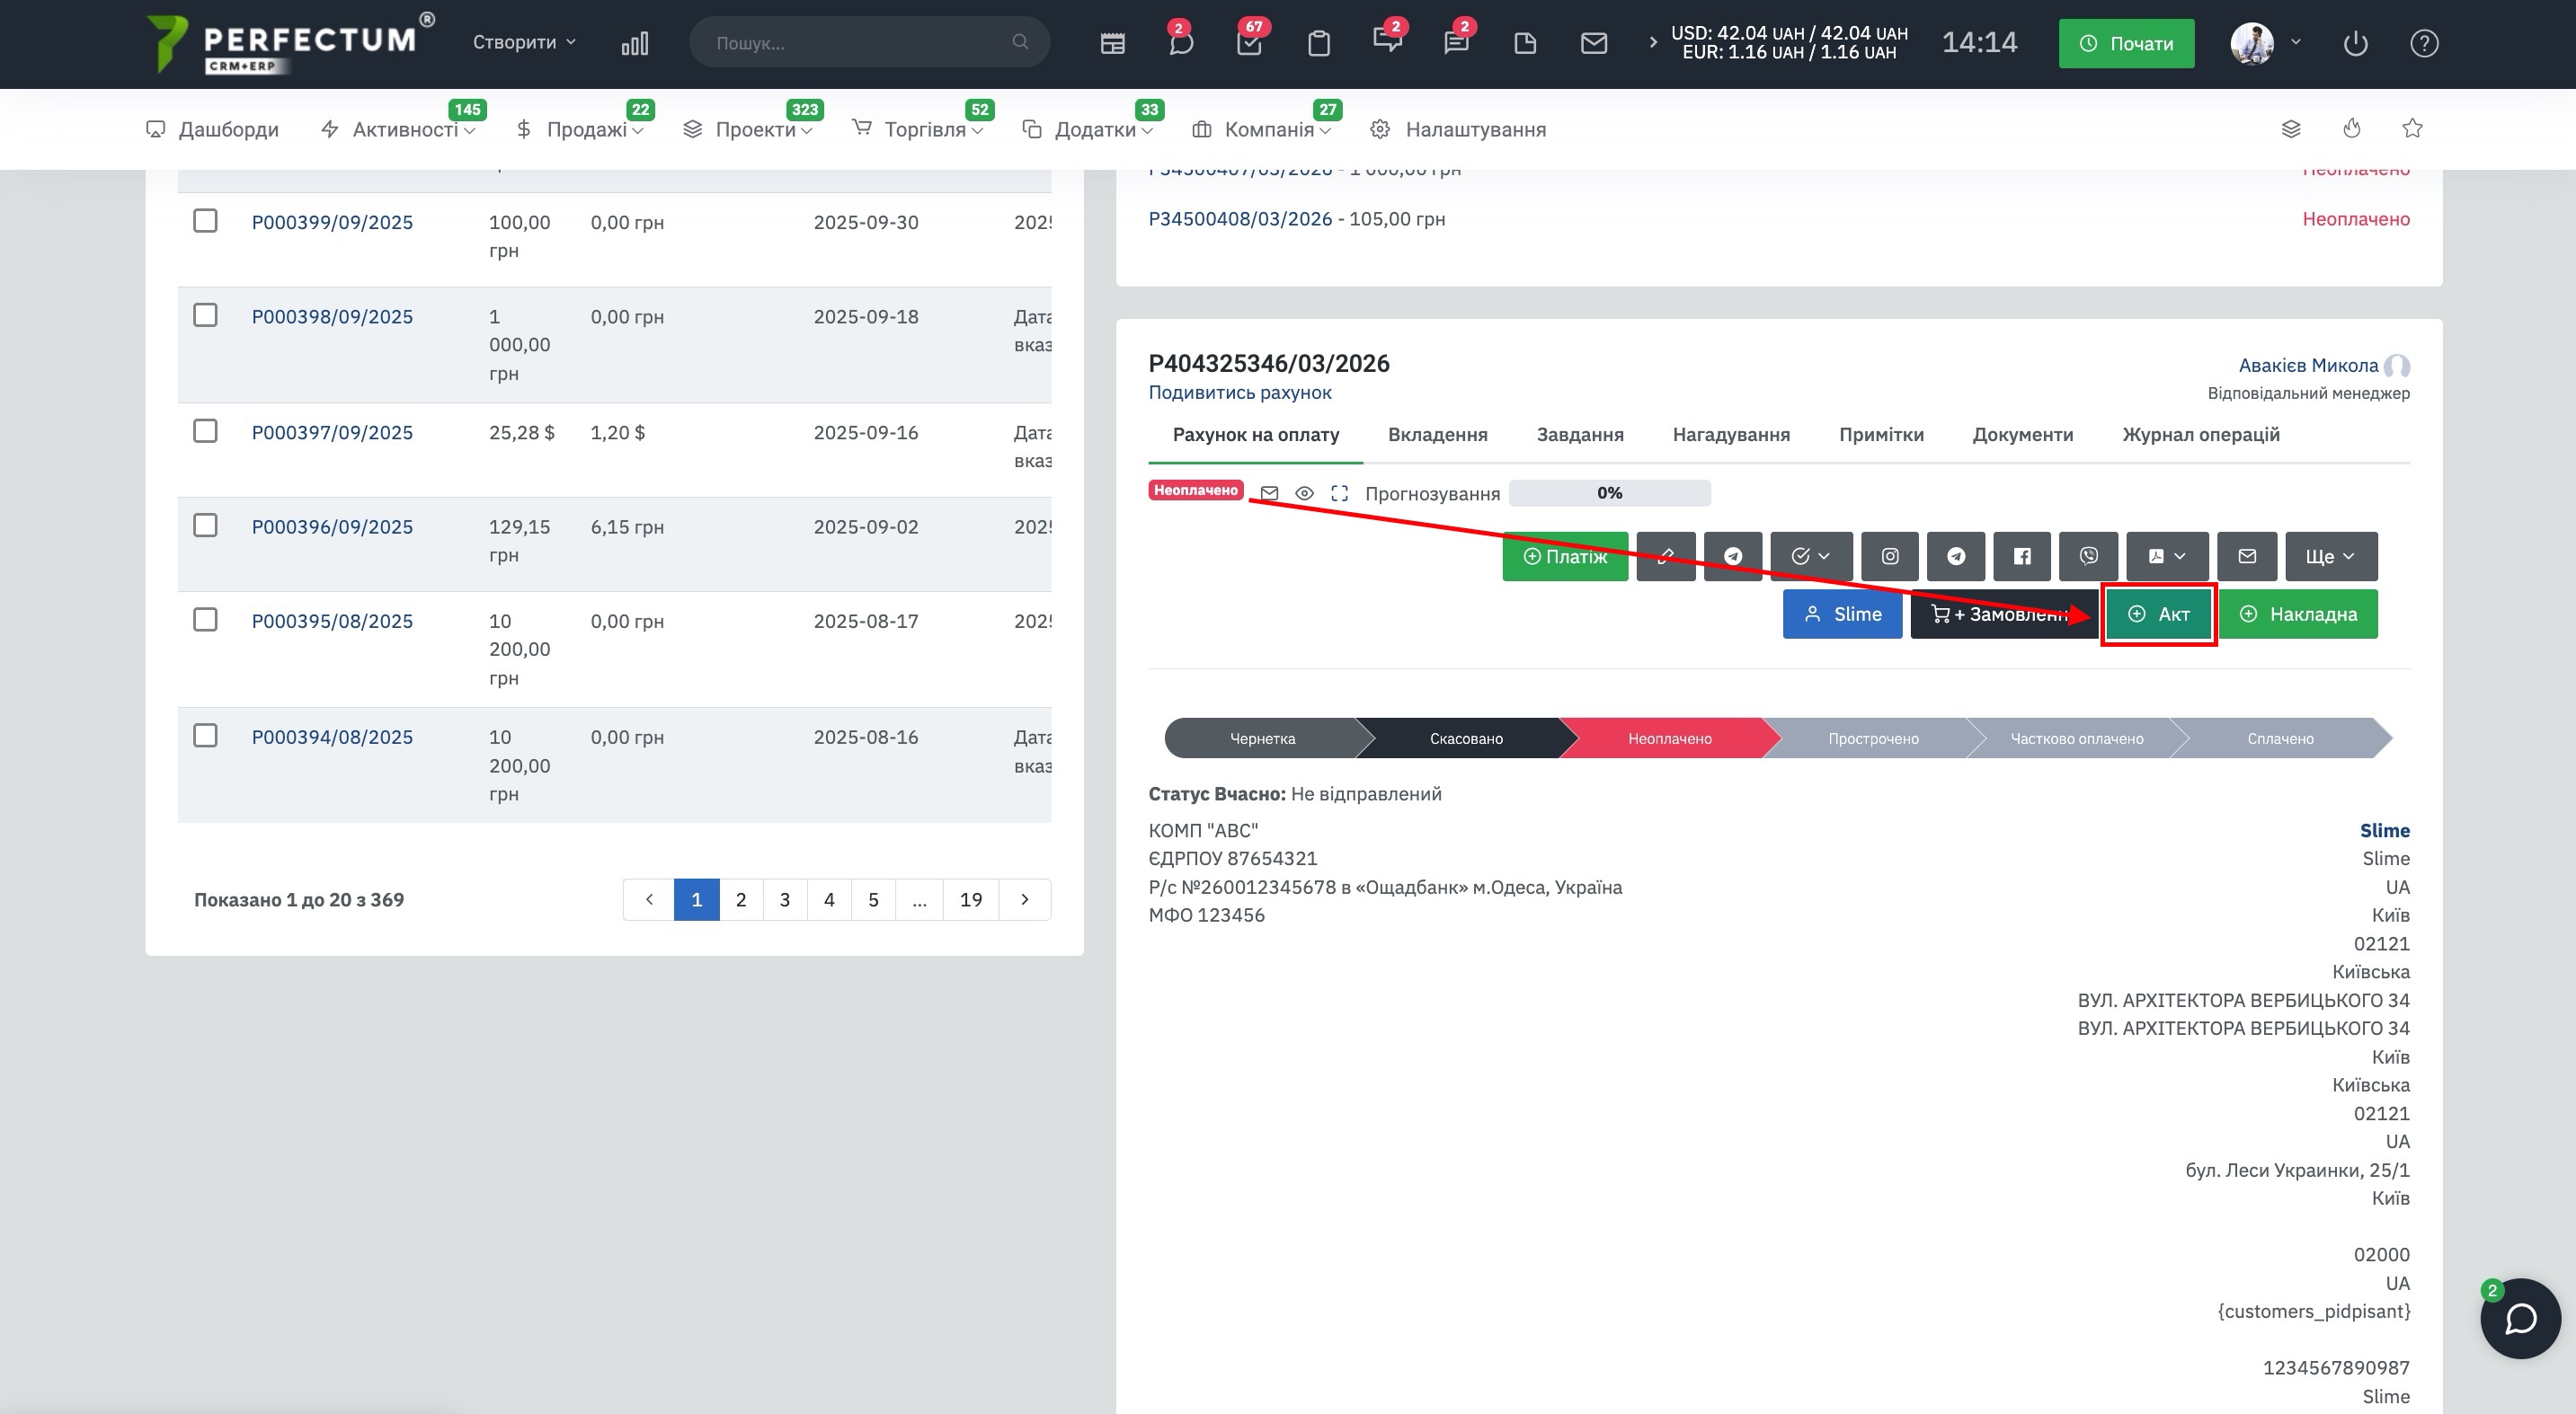Check the box for invoice P000399/09/2025
The width and height of the screenshot is (2576, 1414).
[205, 221]
